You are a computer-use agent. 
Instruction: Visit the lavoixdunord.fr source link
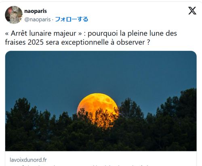click(28, 160)
